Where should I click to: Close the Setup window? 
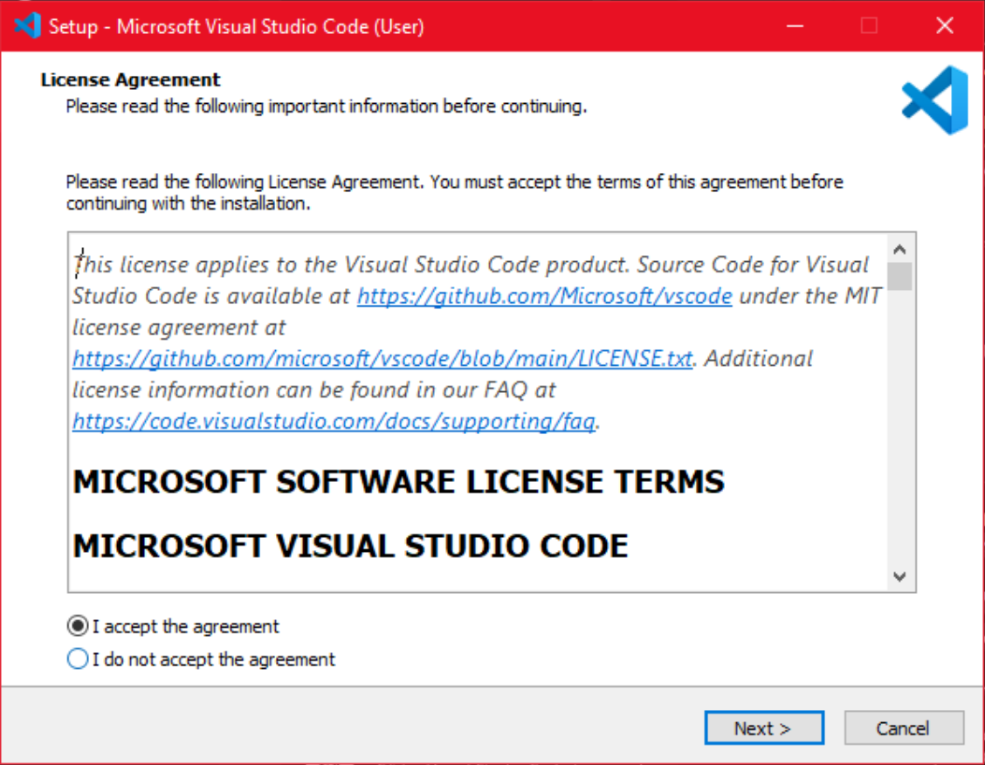tap(944, 25)
